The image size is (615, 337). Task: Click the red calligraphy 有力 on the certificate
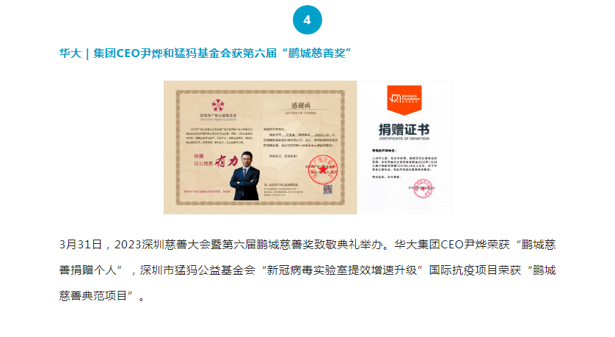[x=226, y=161]
